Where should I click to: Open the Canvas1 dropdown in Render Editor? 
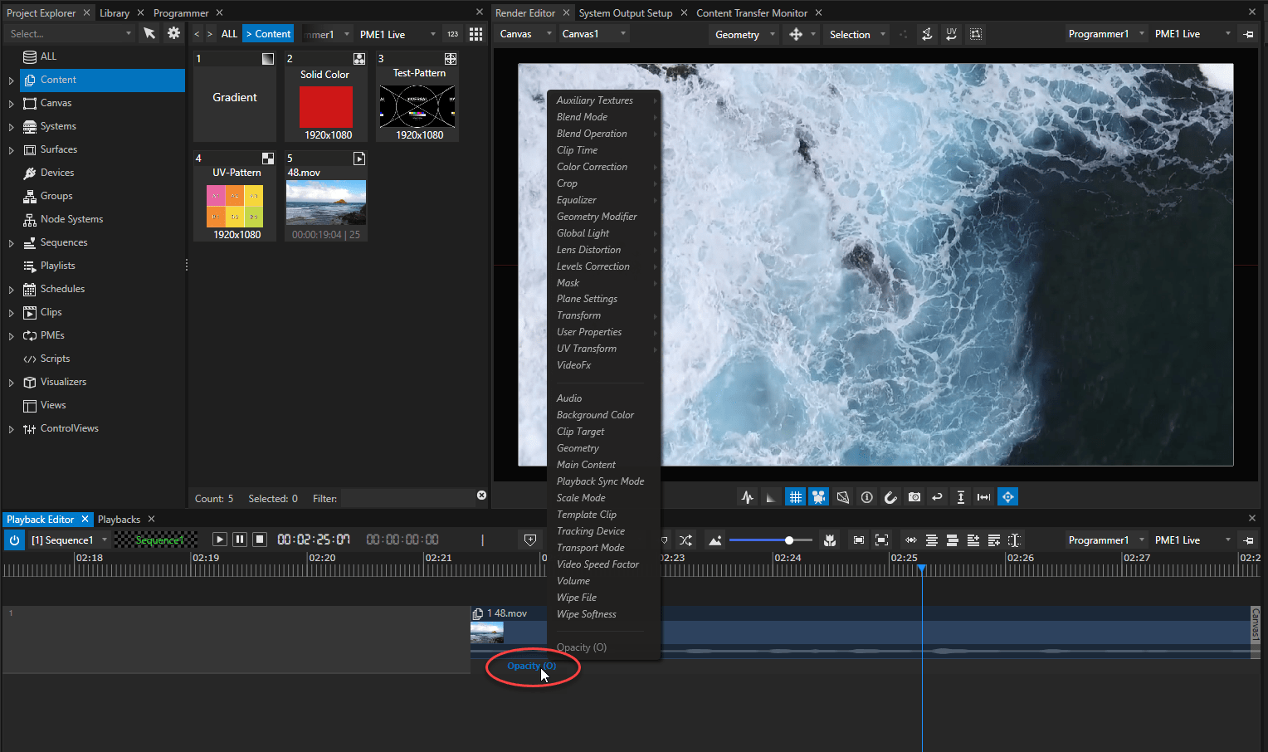(593, 33)
